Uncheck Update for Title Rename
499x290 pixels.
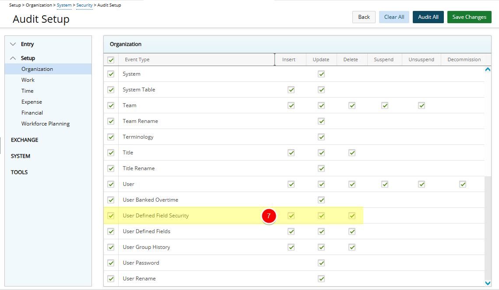click(x=321, y=168)
